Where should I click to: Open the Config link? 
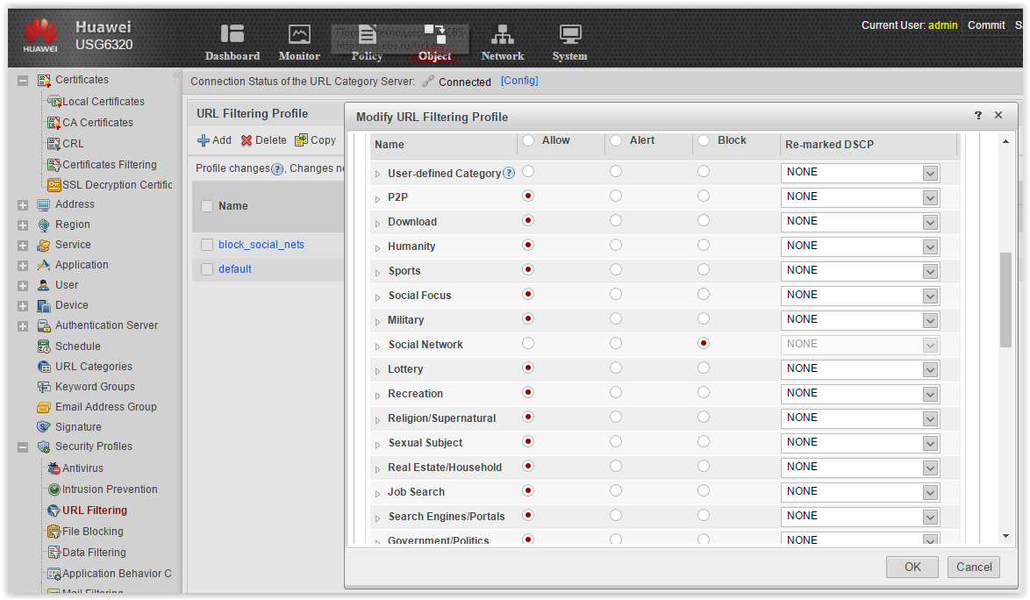[x=519, y=81]
